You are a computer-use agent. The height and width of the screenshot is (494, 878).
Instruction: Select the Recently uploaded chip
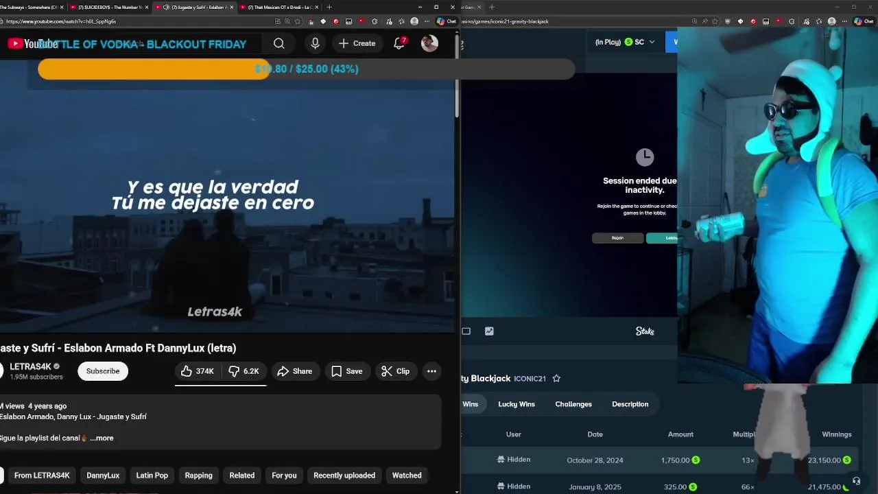[x=344, y=475]
